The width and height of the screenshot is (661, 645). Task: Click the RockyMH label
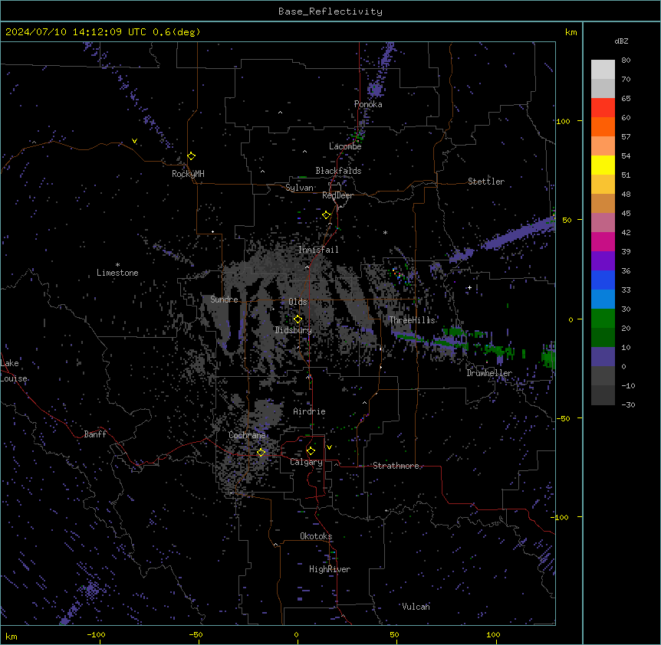pos(188,173)
